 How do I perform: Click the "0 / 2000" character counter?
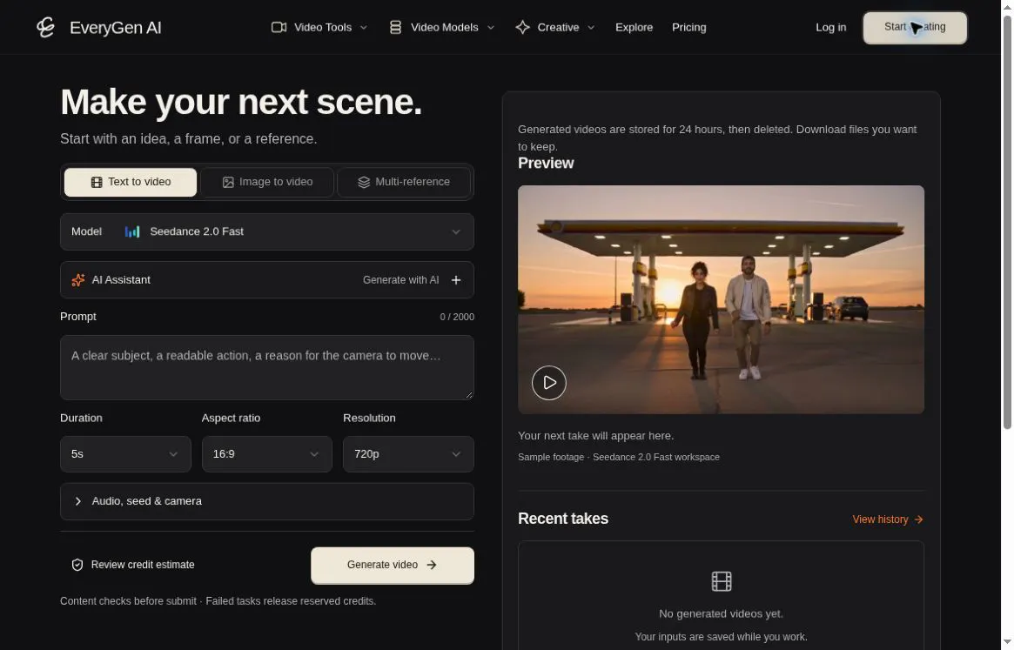coord(457,317)
